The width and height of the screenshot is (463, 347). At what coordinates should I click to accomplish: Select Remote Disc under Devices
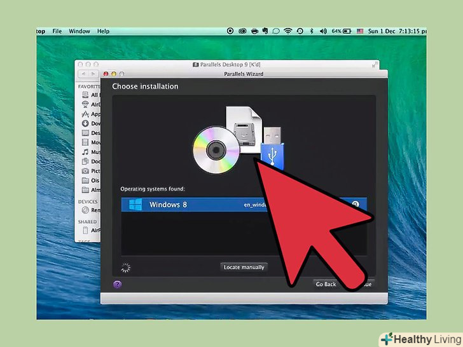(x=91, y=210)
